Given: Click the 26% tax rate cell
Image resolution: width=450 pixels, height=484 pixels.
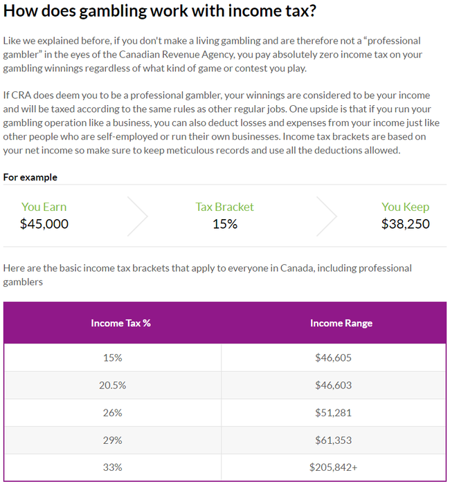Looking at the screenshot, I should coord(111,412).
